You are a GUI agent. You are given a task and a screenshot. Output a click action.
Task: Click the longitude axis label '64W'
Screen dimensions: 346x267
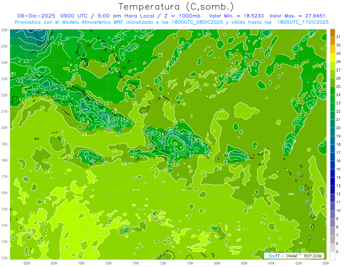(x=271, y=263)
